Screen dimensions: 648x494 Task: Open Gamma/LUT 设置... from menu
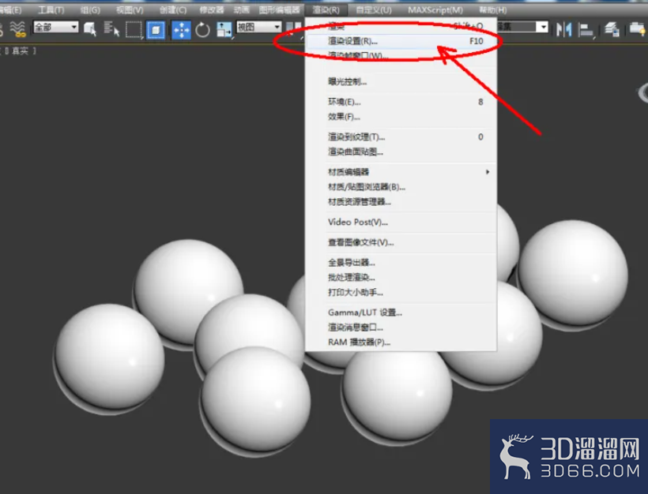point(401,312)
